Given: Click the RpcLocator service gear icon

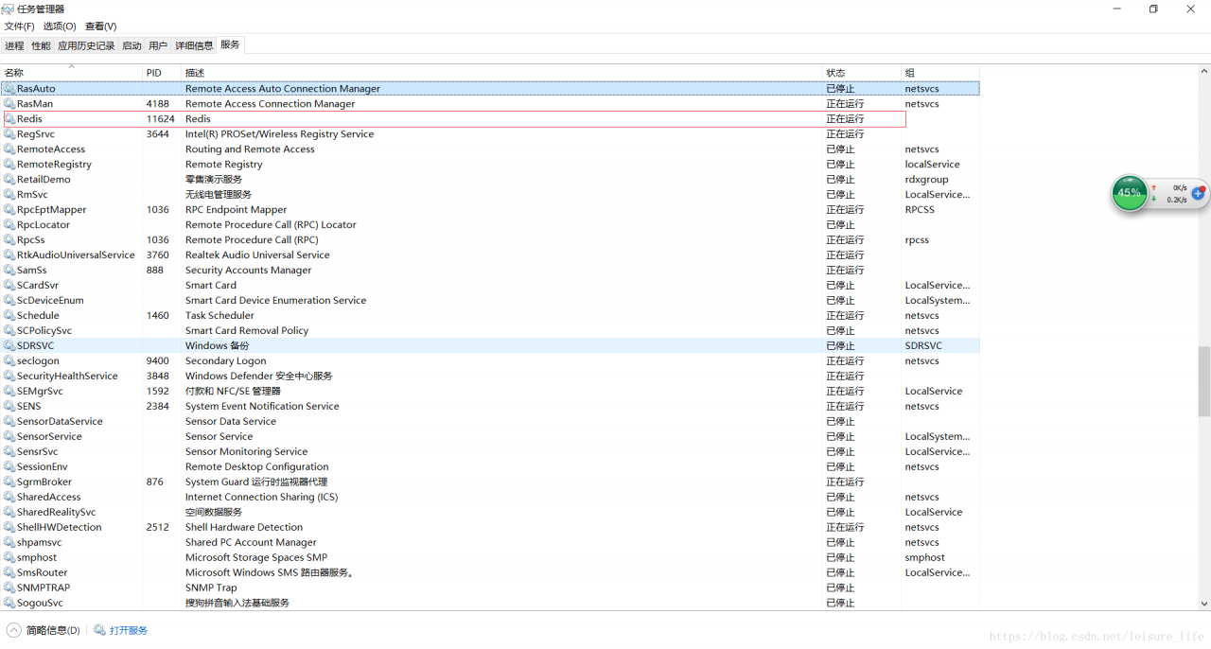Looking at the screenshot, I should [9, 224].
